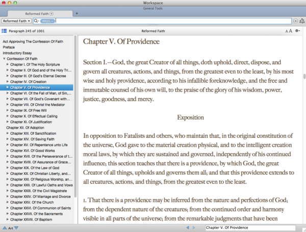Select Chapter XII. Of Adoption
Screen dimensions: 306x232
(x=25, y=128)
